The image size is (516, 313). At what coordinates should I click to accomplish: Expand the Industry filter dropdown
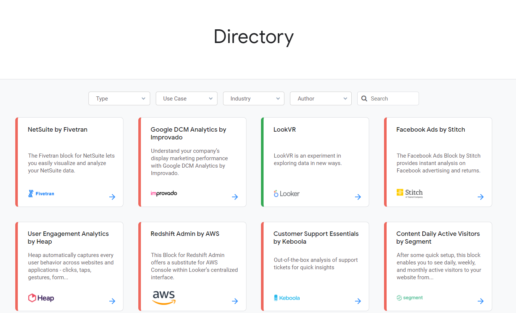coord(254,99)
